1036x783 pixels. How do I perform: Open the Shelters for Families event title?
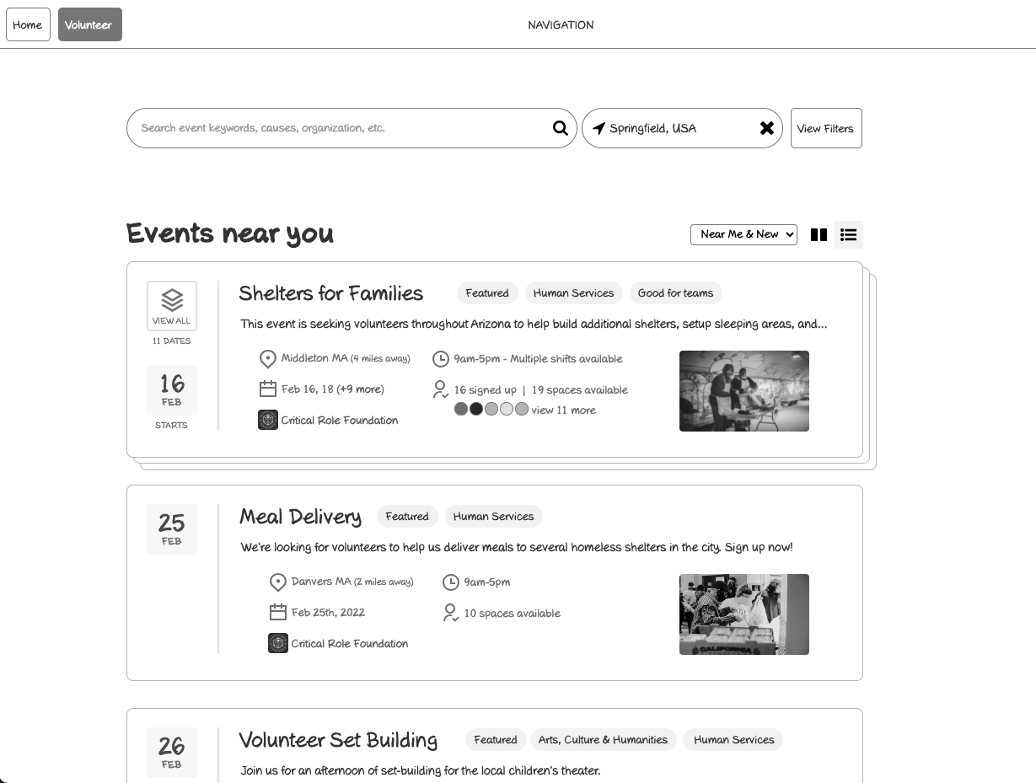pos(330,293)
